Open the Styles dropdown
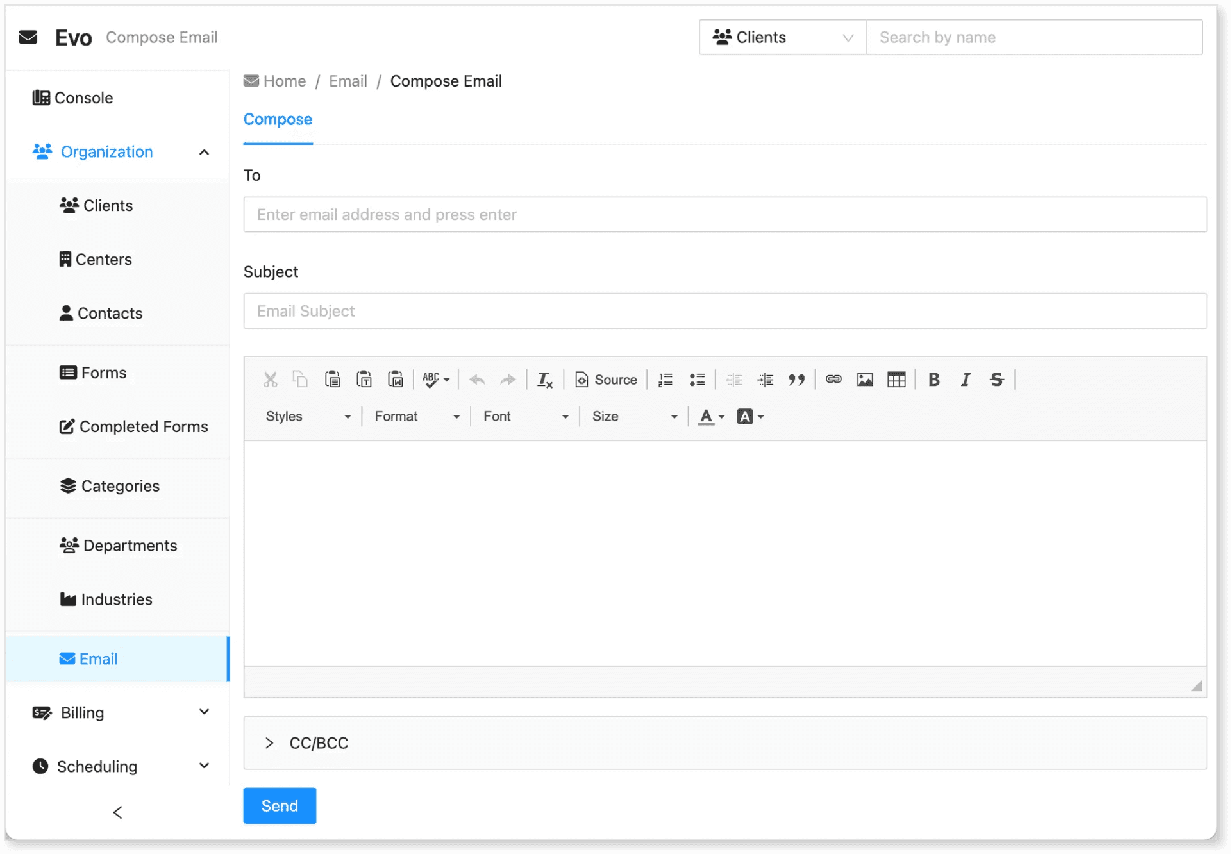Image resolution: width=1231 pixels, height=854 pixels. [x=308, y=416]
